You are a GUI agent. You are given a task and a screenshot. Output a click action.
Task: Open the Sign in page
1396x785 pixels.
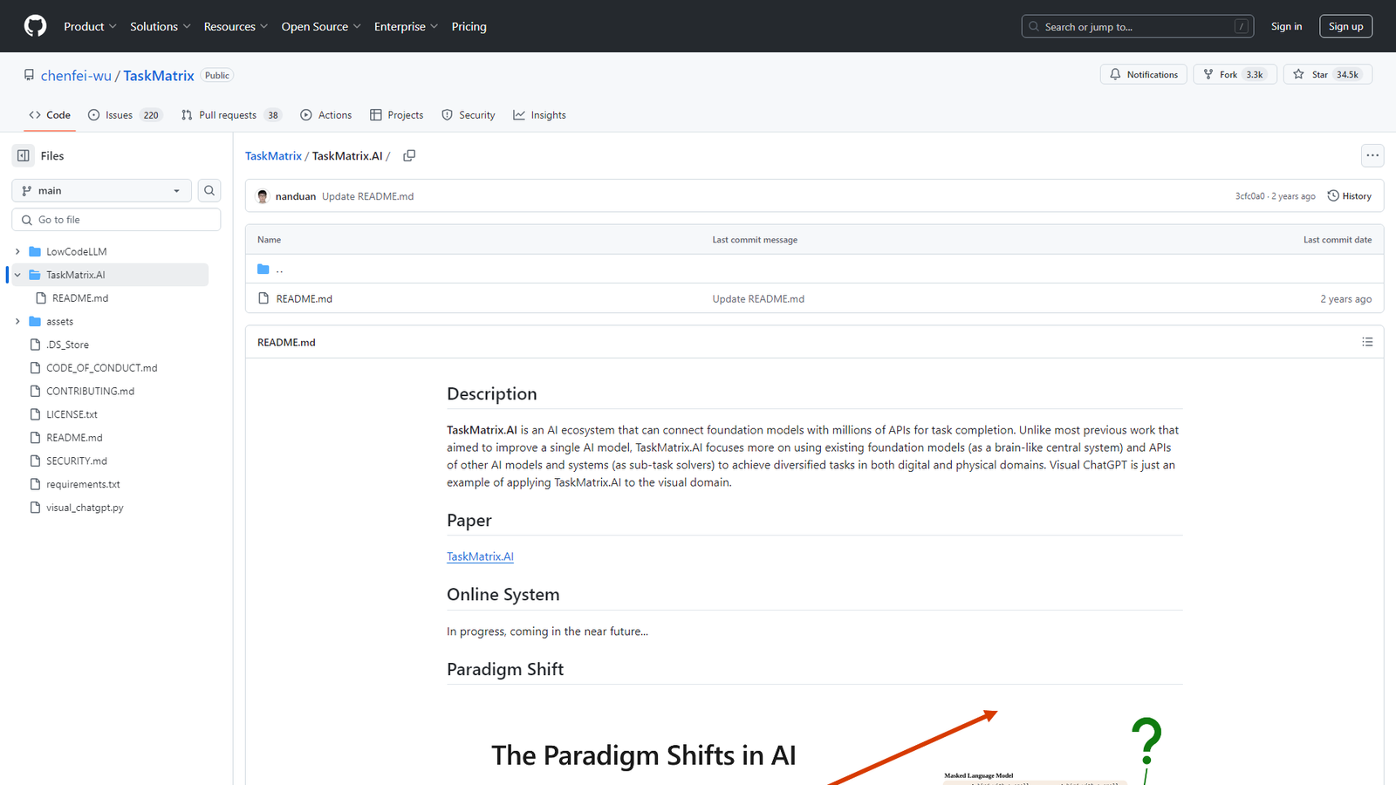(x=1286, y=26)
